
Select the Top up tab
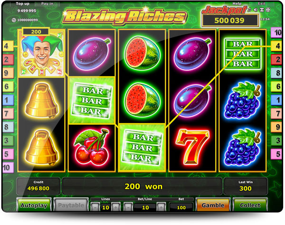pyautogui.click(x=22, y=4)
